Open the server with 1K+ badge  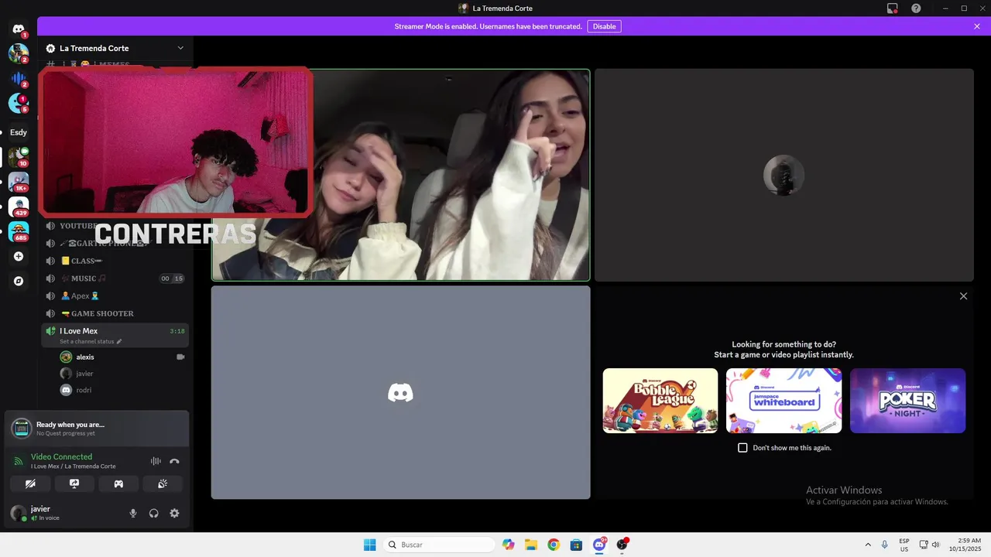(19, 182)
